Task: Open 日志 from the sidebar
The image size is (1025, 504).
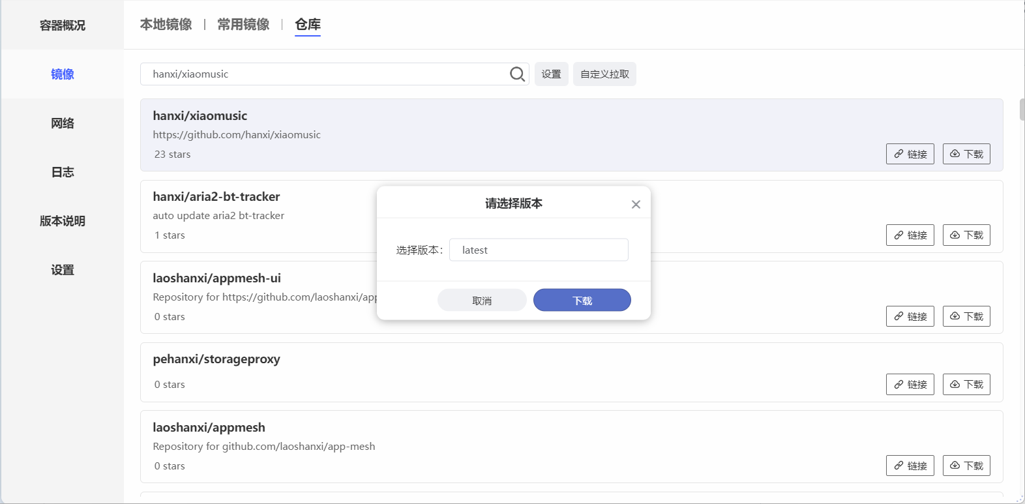Action: (x=63, y=172)
